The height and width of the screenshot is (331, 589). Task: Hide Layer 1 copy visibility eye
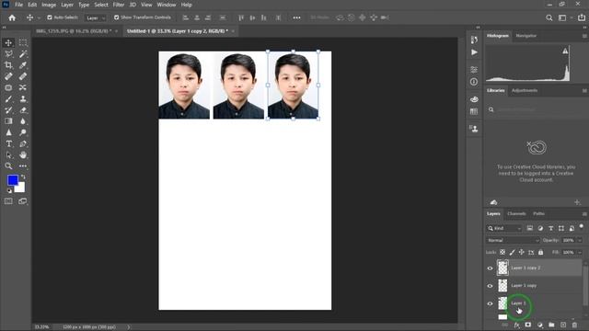click(x=490, y=286)
